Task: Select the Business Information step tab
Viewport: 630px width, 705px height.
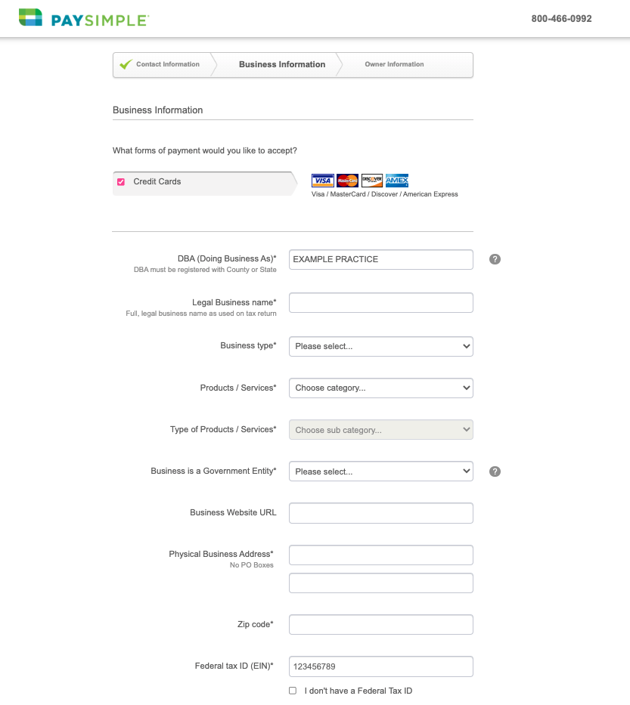Action: 282,64
